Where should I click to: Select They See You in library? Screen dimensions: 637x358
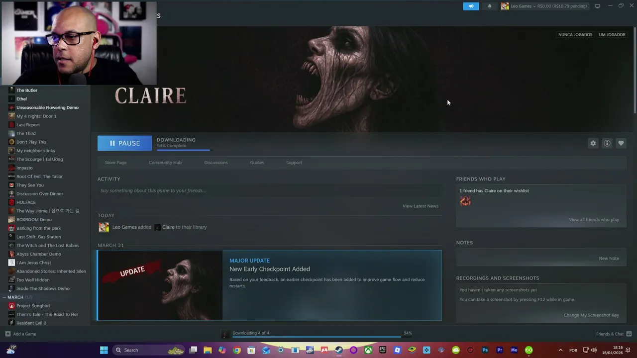(30, 185)
